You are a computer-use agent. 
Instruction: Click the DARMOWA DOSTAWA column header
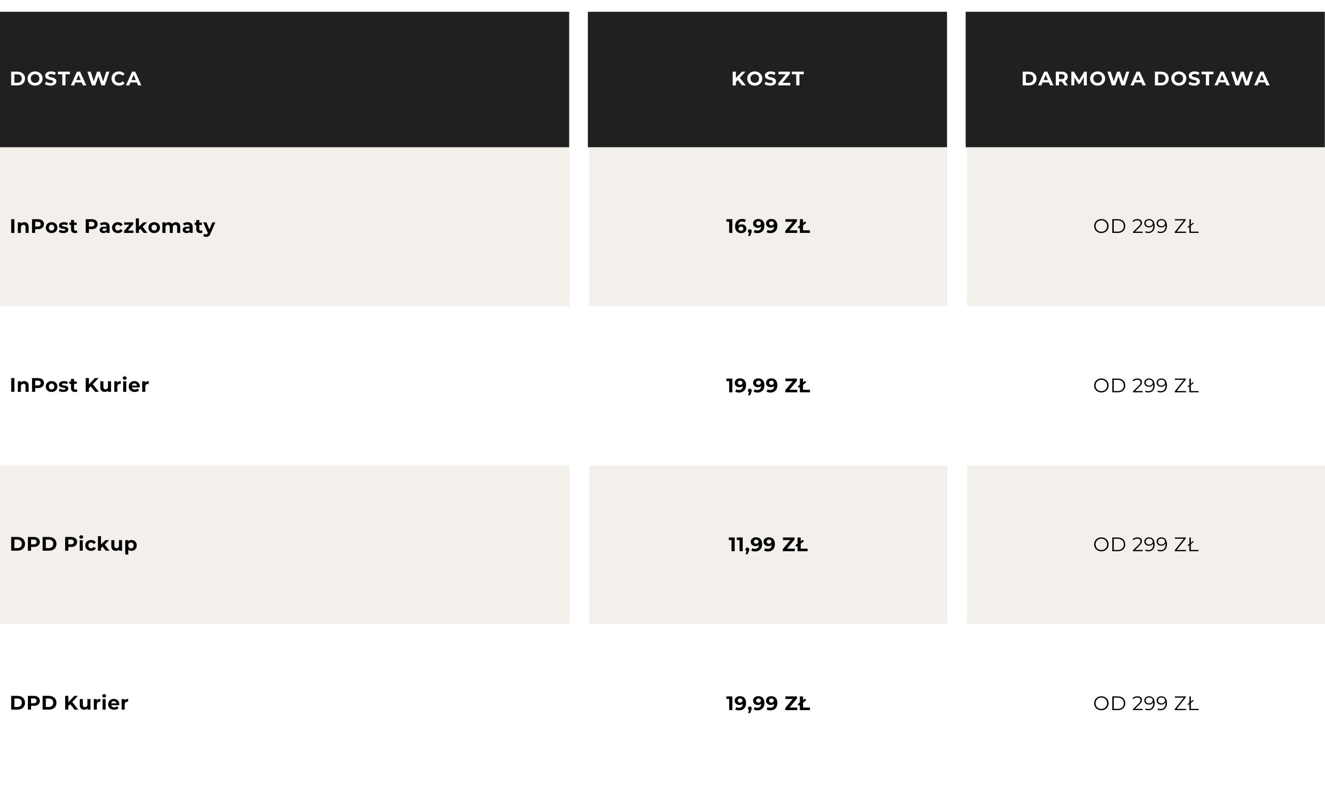coord(1144,79)
